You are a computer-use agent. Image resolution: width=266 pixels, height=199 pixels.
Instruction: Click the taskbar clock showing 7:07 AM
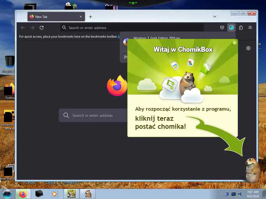[x=253, y=194]
